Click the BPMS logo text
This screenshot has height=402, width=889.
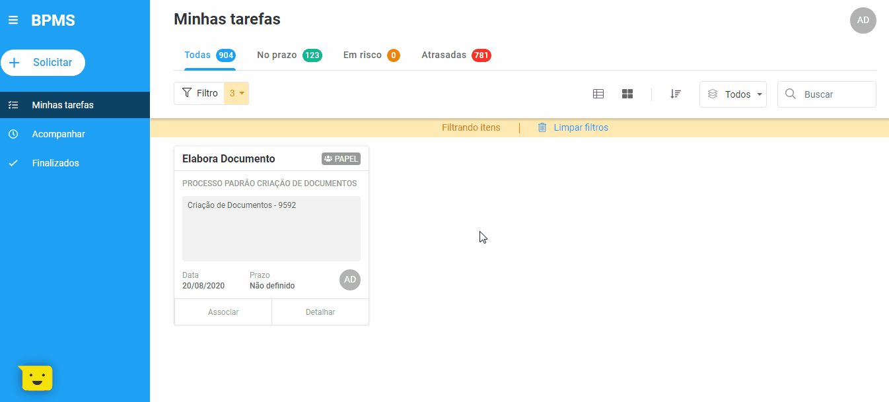click(x=53, y=20)
